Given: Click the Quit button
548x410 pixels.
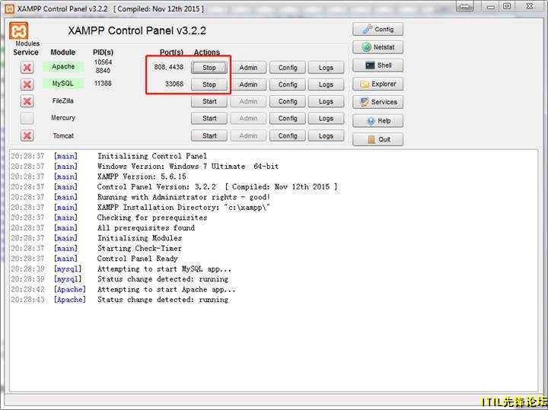Looking at the screenshot, I should pyautogui.click(x=378, y=139).
